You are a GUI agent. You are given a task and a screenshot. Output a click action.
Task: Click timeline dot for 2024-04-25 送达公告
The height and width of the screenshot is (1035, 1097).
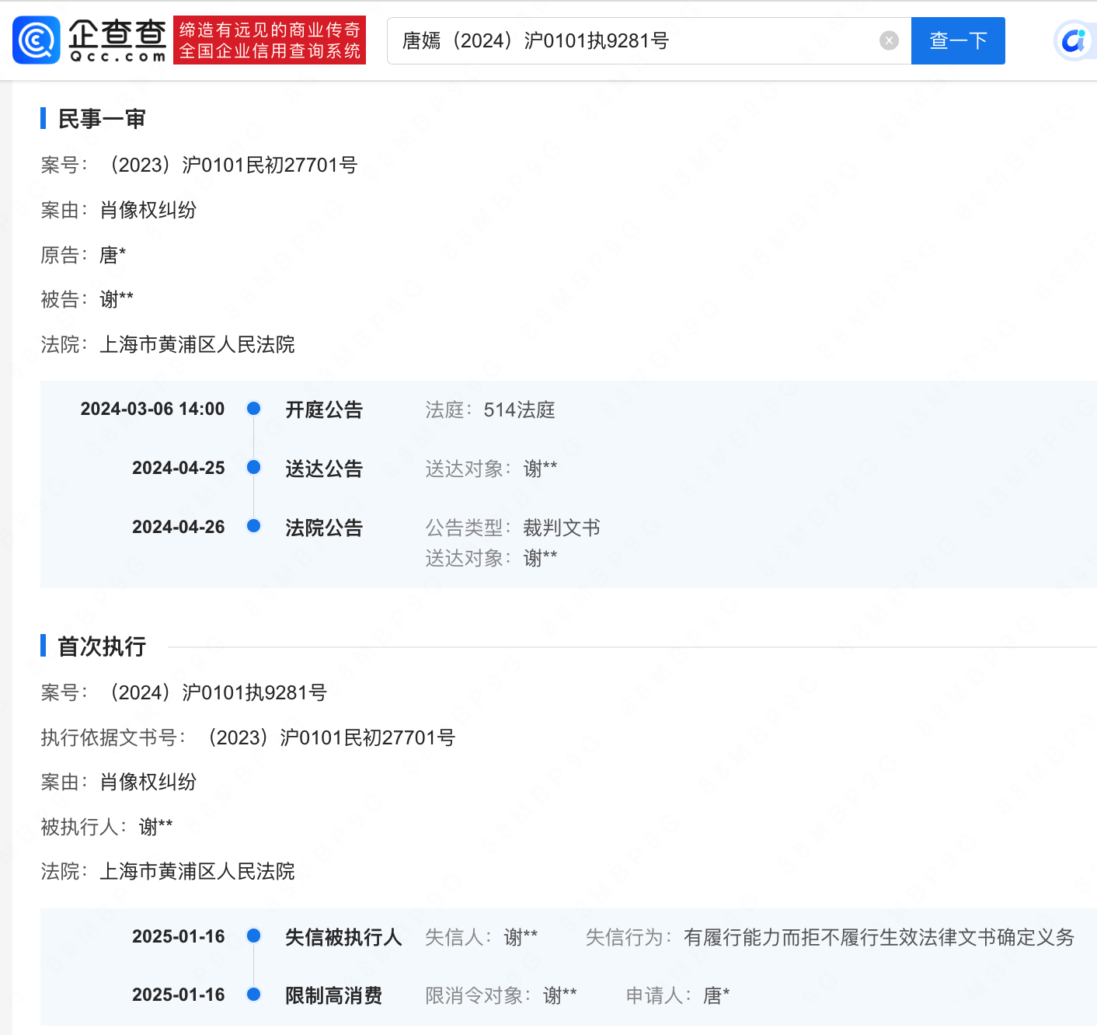[253, 467]
